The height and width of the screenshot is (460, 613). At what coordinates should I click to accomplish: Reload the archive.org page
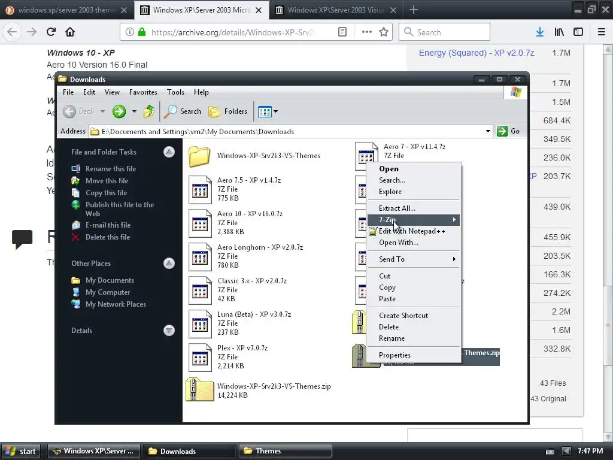(x=51, y=32)
